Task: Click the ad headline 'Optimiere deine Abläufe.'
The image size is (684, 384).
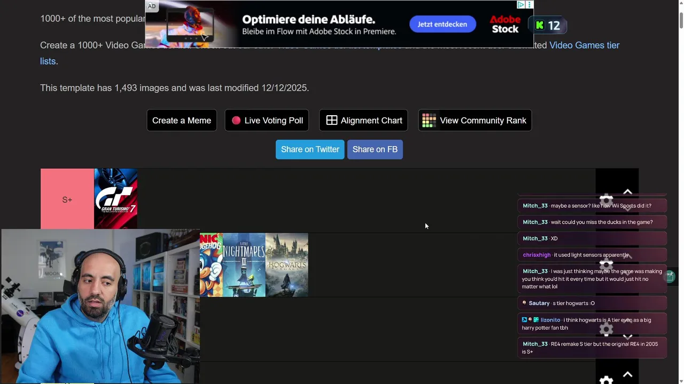Action: pos(309,20)
